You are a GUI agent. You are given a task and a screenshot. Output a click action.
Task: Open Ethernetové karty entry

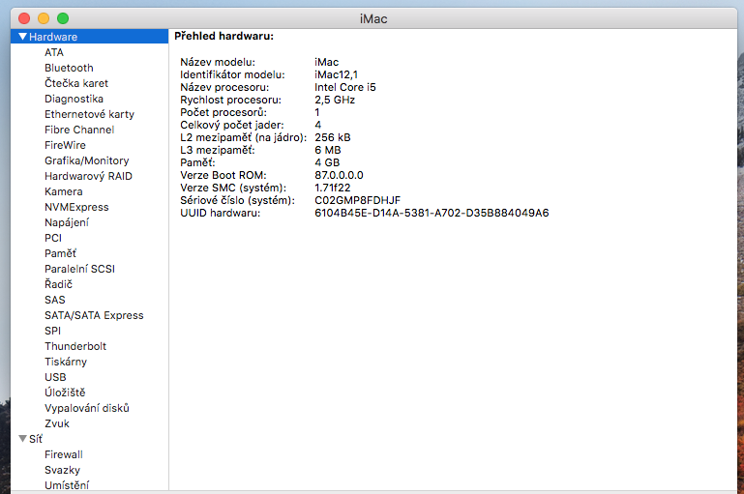click(x=89, y=114)
